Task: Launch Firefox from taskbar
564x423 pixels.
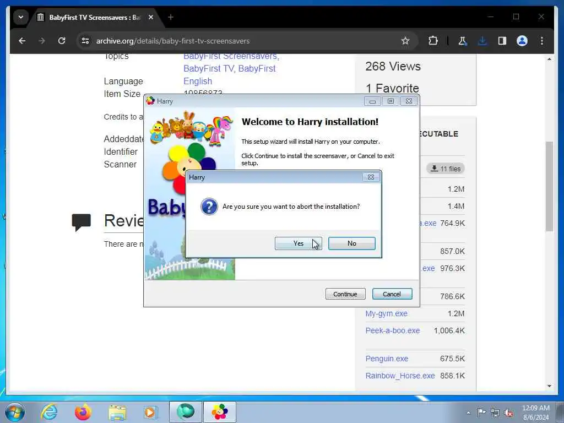Action: click(83, 412)
